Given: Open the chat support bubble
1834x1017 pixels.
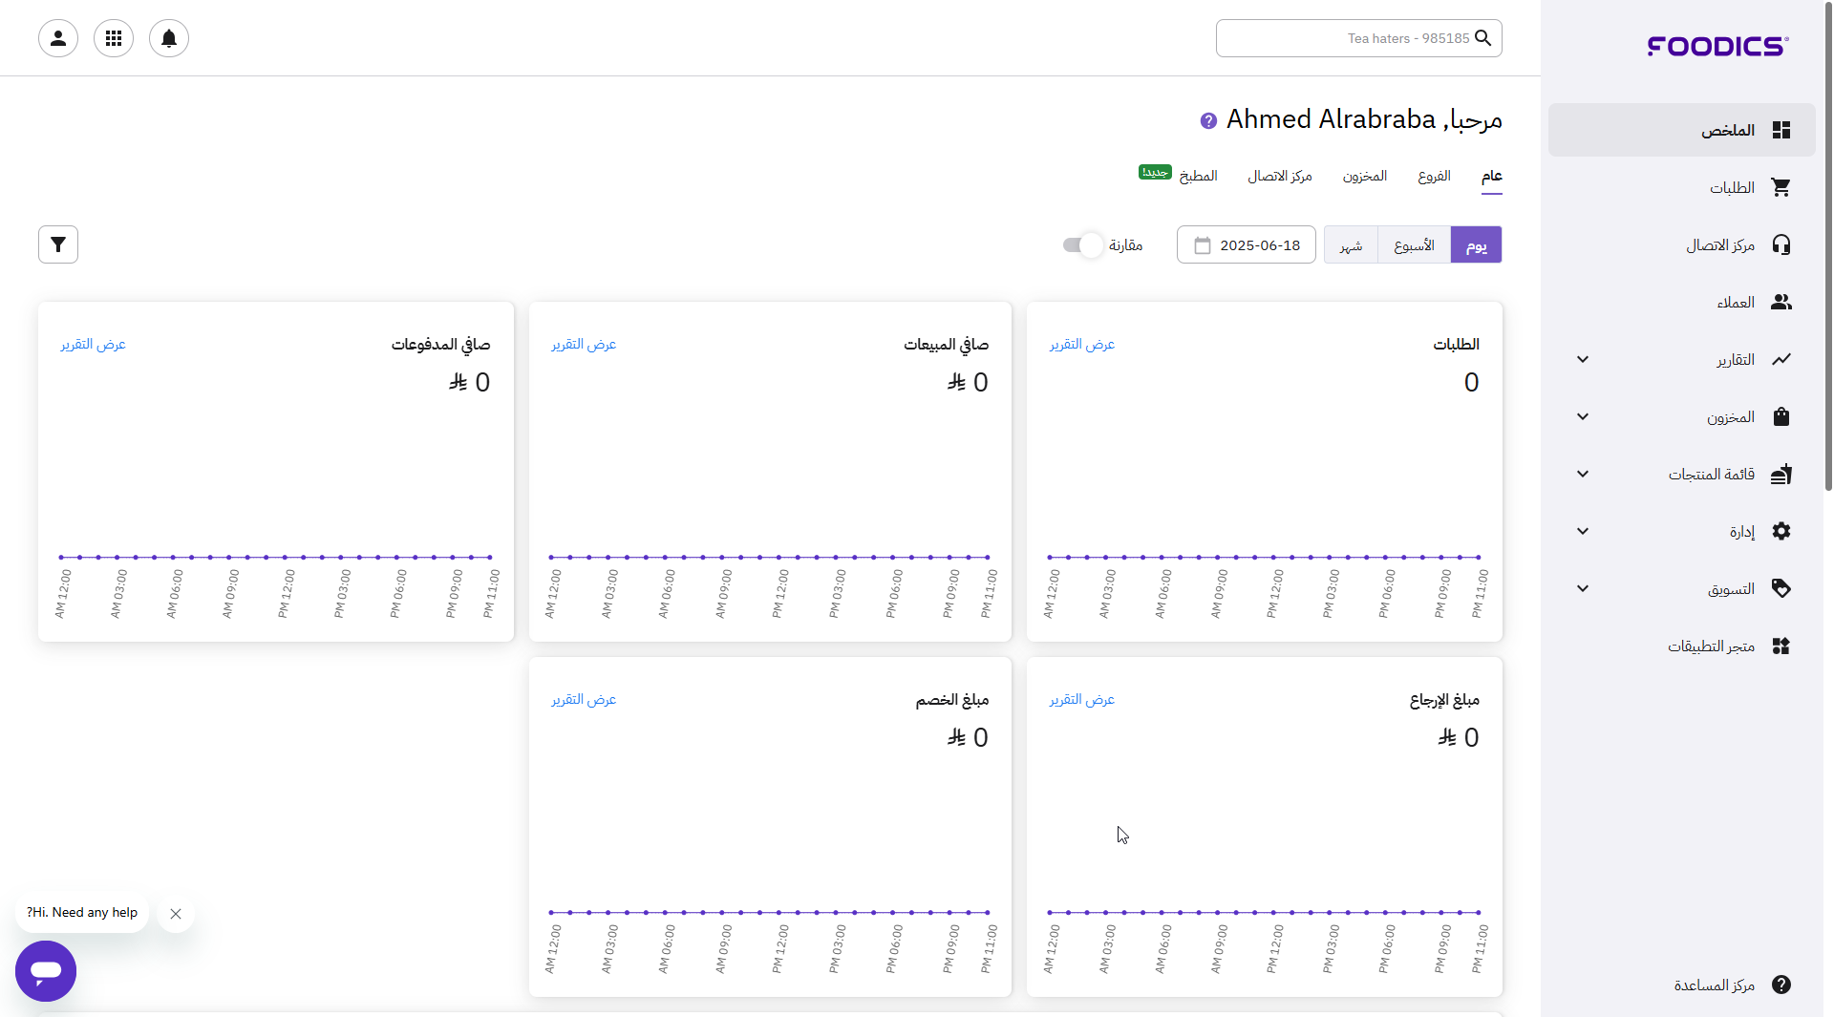Looking at the screenshot, I should 46,970.
